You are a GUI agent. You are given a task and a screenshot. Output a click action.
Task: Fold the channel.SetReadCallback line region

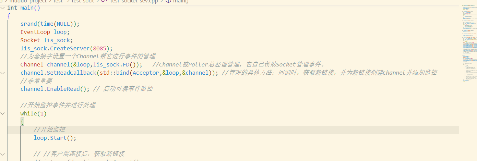(3, 73)
